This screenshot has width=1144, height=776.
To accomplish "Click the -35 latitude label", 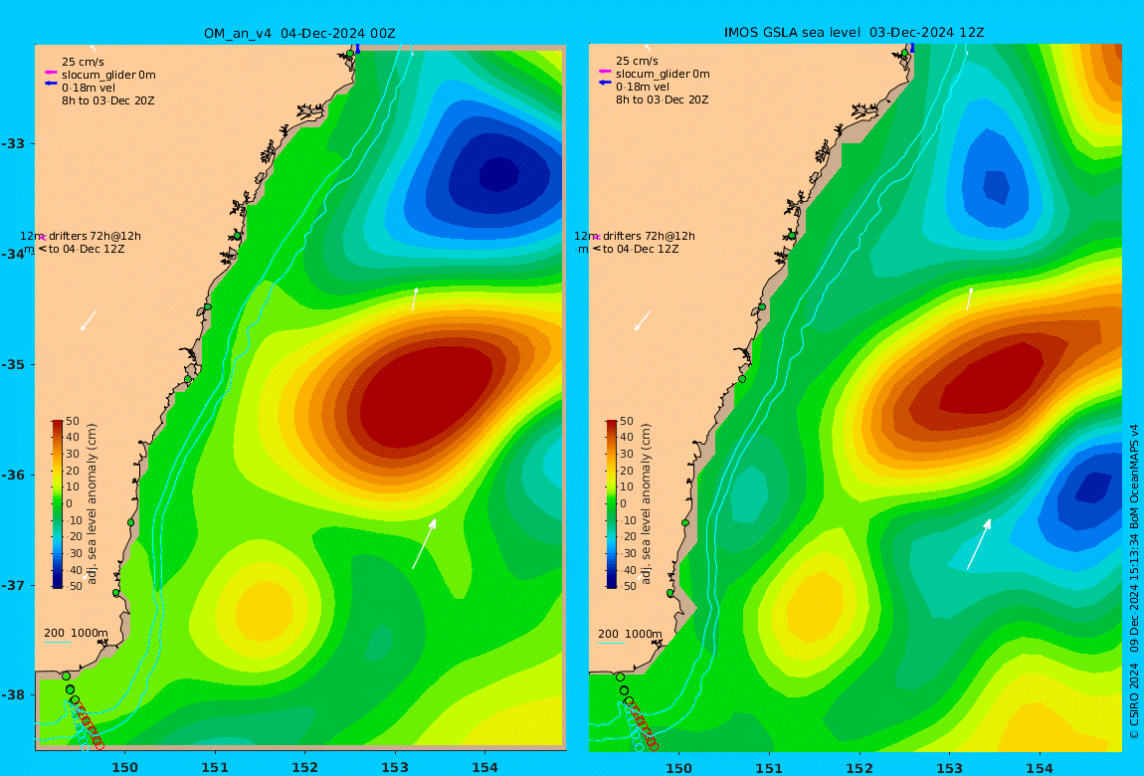I will point(12,365).
